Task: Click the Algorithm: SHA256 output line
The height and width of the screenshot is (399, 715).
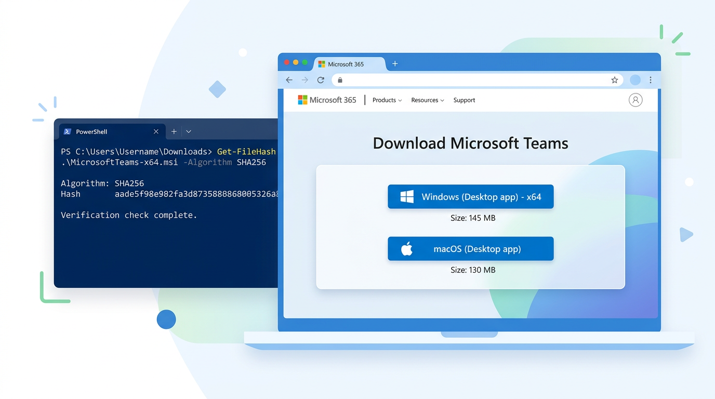Action: pos(102,183)
